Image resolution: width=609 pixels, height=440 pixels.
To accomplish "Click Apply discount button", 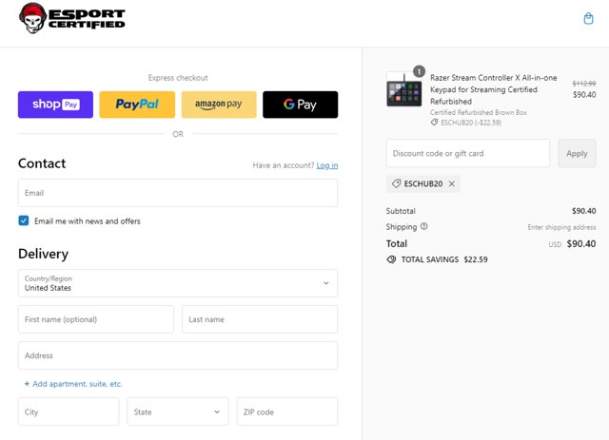I will point(577,153).
